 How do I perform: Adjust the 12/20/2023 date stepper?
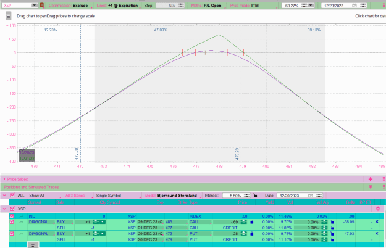[319, 196]
